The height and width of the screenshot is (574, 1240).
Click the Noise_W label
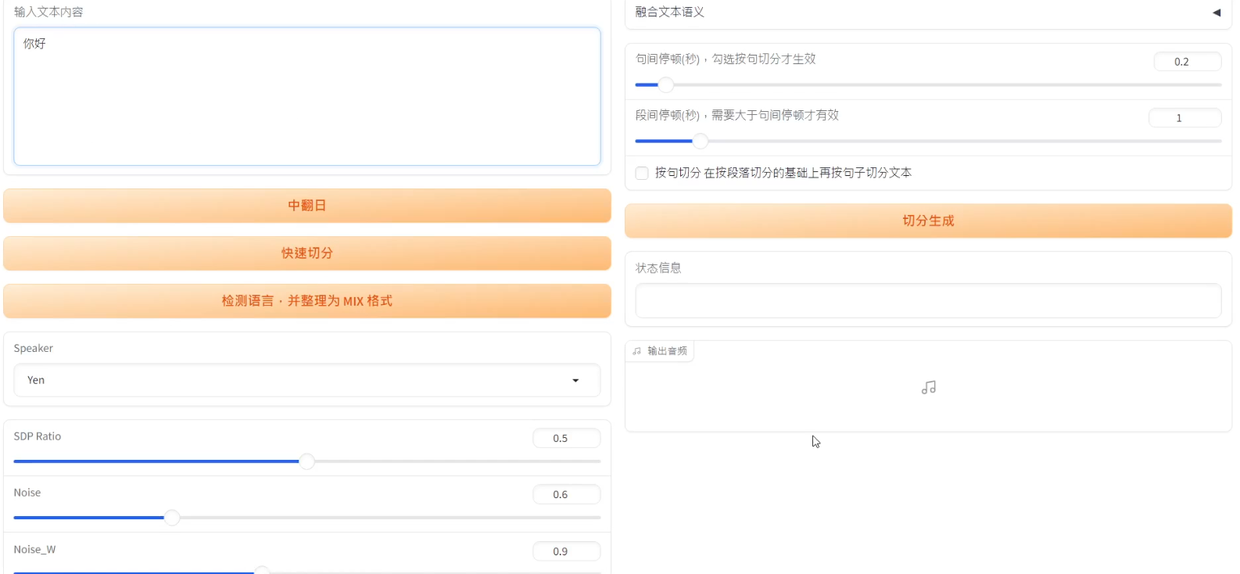(34, 550)
